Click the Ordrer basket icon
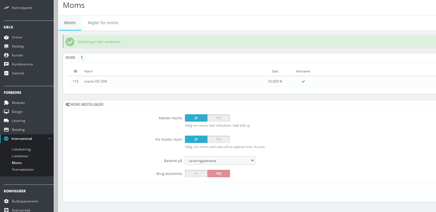 (x=6, y=37)
